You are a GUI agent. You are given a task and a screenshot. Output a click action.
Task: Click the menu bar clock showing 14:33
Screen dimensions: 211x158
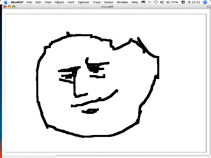(194, 2)
